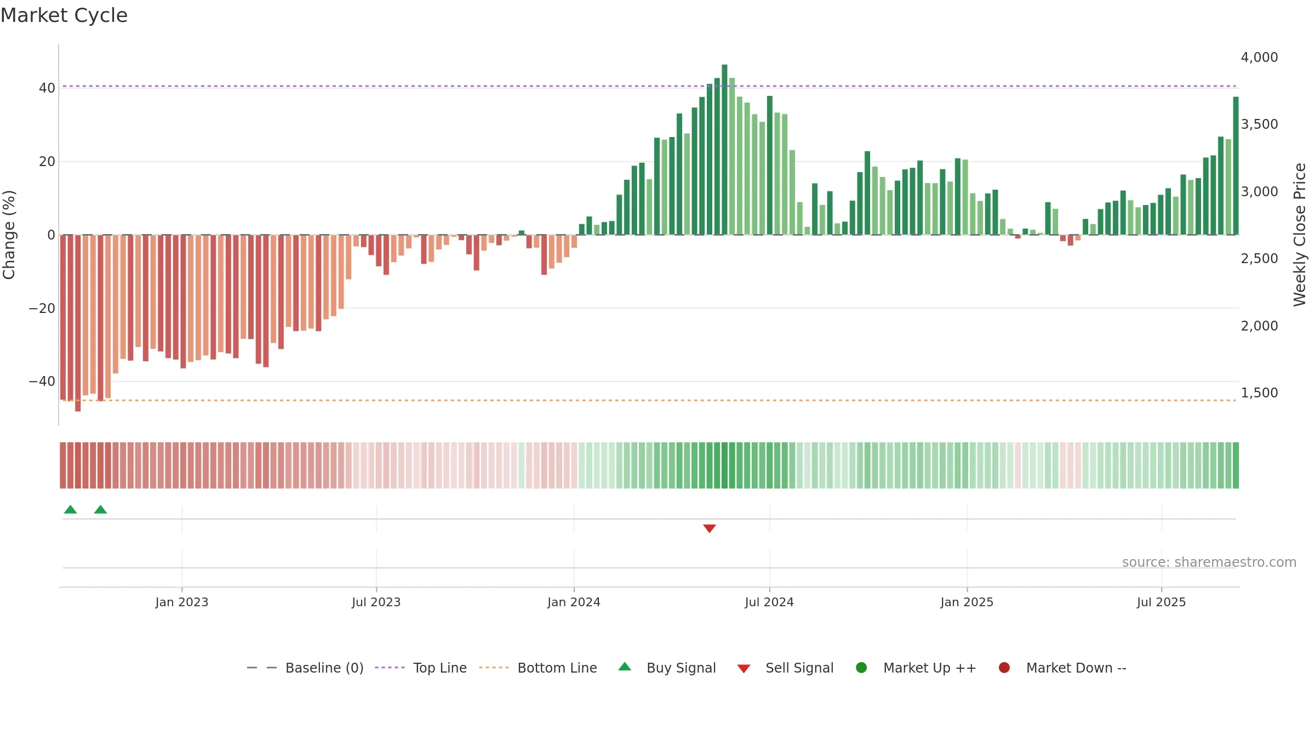Click the Change (%) axis title

tap(9, 235)
